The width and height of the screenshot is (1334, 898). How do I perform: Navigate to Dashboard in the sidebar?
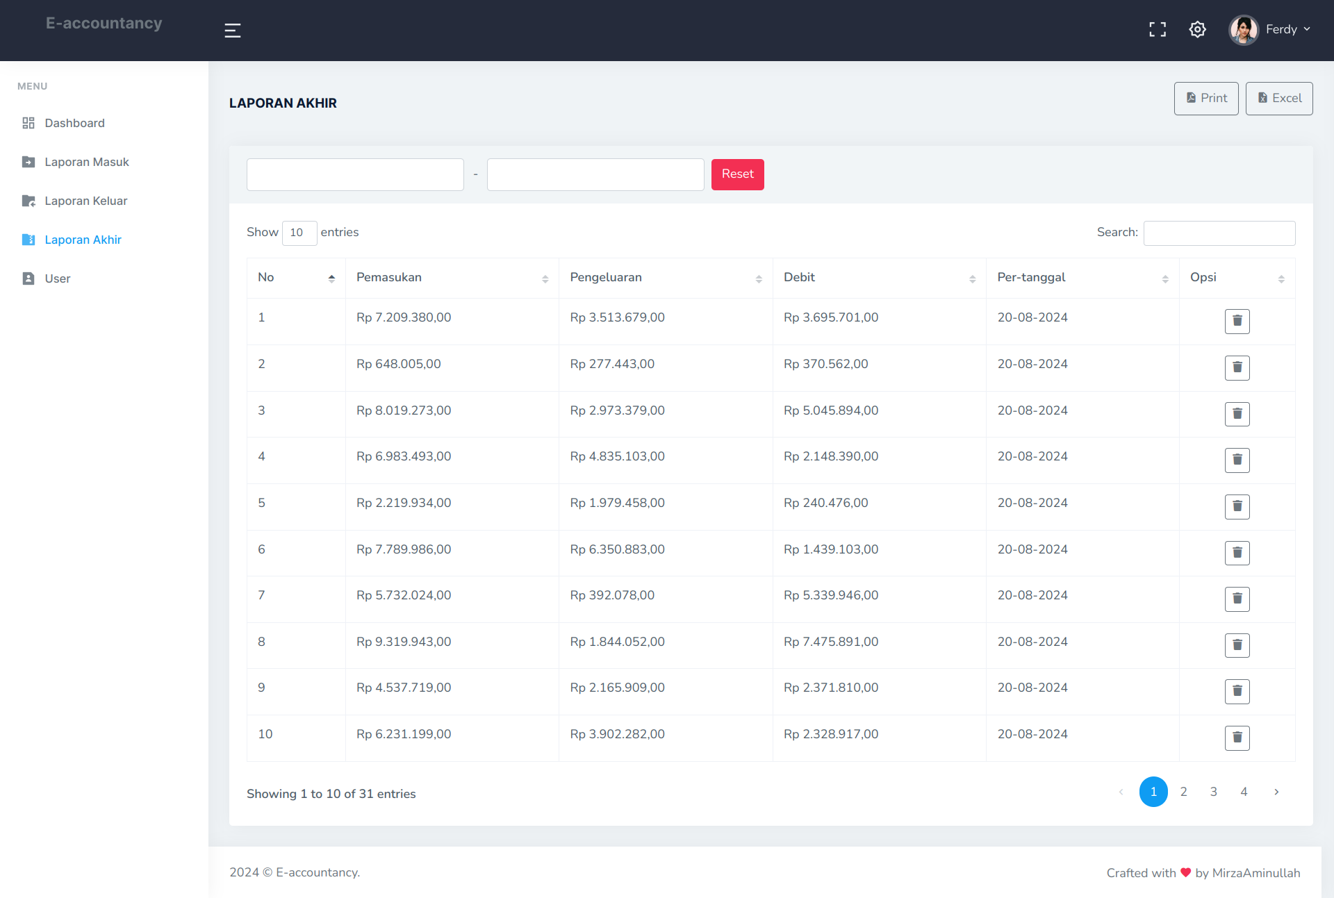[74, 124]
